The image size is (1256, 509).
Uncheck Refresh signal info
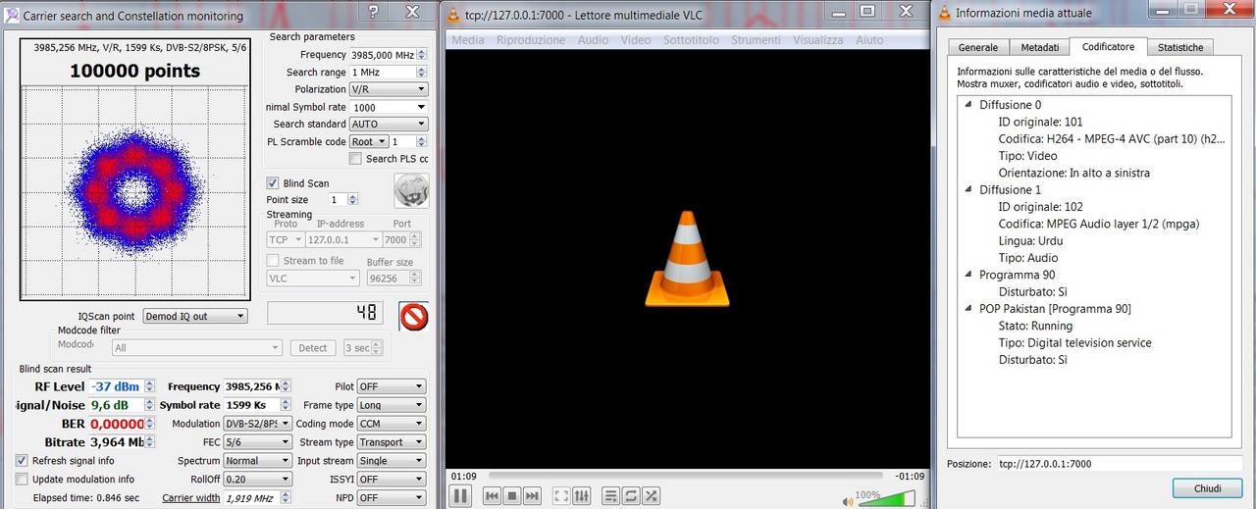coord(22,461)
